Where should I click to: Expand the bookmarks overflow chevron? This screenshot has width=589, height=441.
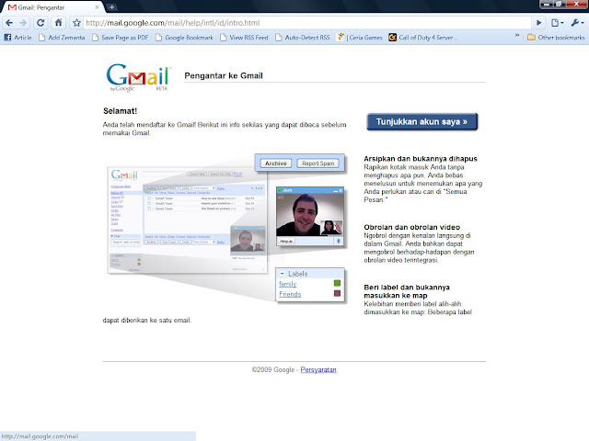tap(517, 35)
